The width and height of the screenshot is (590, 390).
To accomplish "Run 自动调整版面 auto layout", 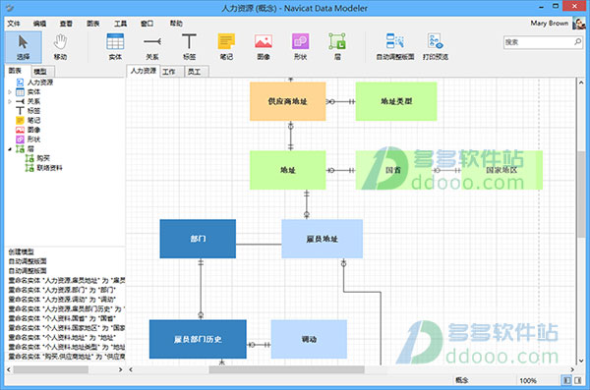I will click(395, 47).
